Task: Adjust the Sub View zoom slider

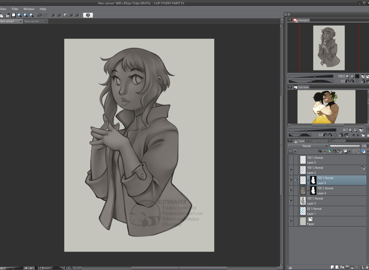Action: pos(312,130)
